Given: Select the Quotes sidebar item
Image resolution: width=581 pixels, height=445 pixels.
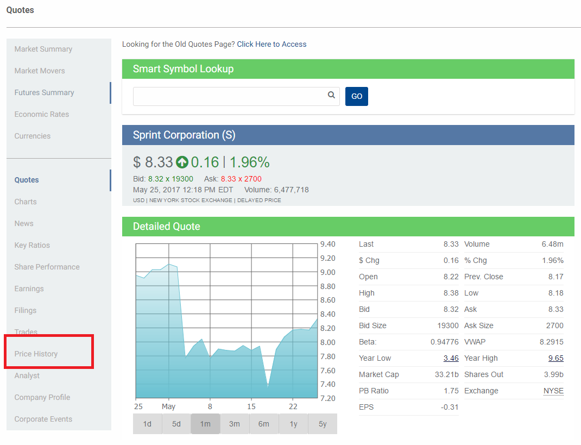Looking at the screenshot, I should [26, 180].
